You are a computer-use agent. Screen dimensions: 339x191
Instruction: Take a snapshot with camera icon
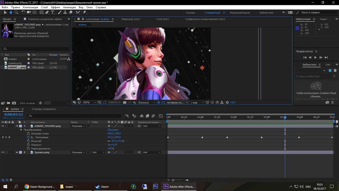click(124, 102)
